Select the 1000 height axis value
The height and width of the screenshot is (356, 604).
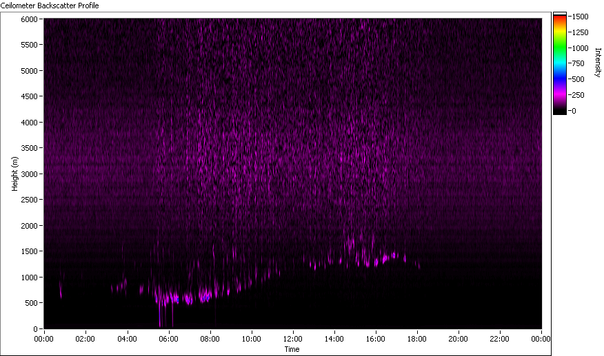tap(29, 277)
